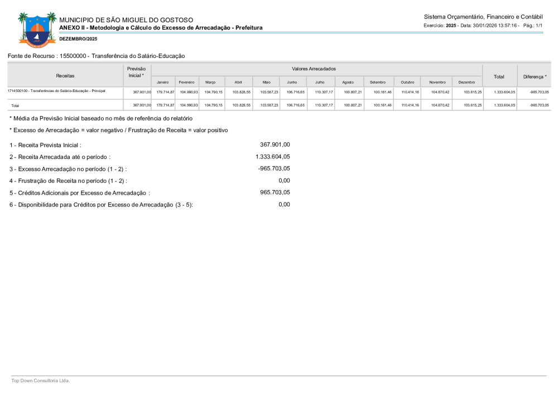Select the Total row label in table
The image size is (558, 395).
[x=15, y=105]
